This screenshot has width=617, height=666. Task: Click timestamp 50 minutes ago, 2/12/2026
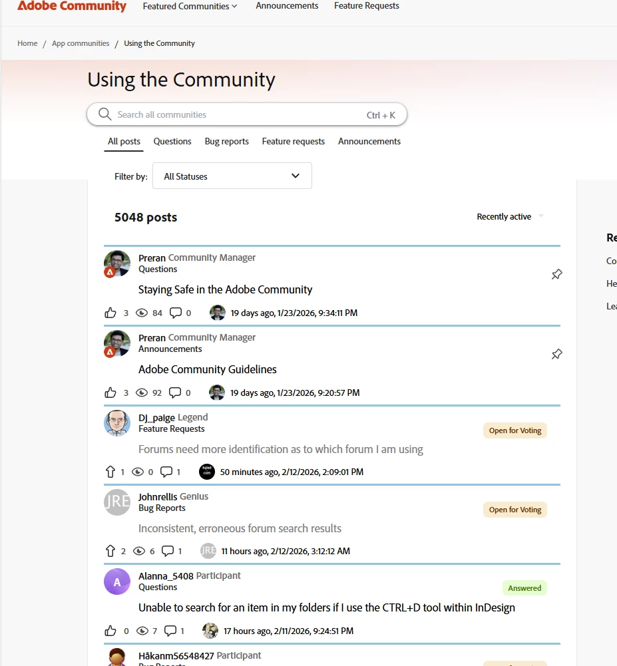[x=292, y=472]
